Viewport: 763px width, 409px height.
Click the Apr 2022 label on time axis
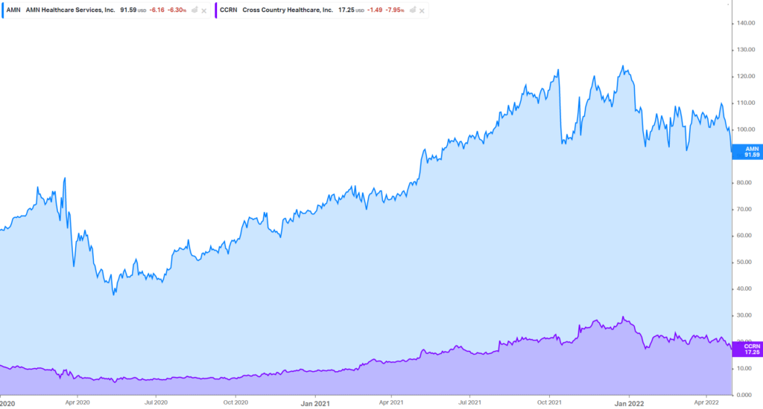tap(706, 402)
